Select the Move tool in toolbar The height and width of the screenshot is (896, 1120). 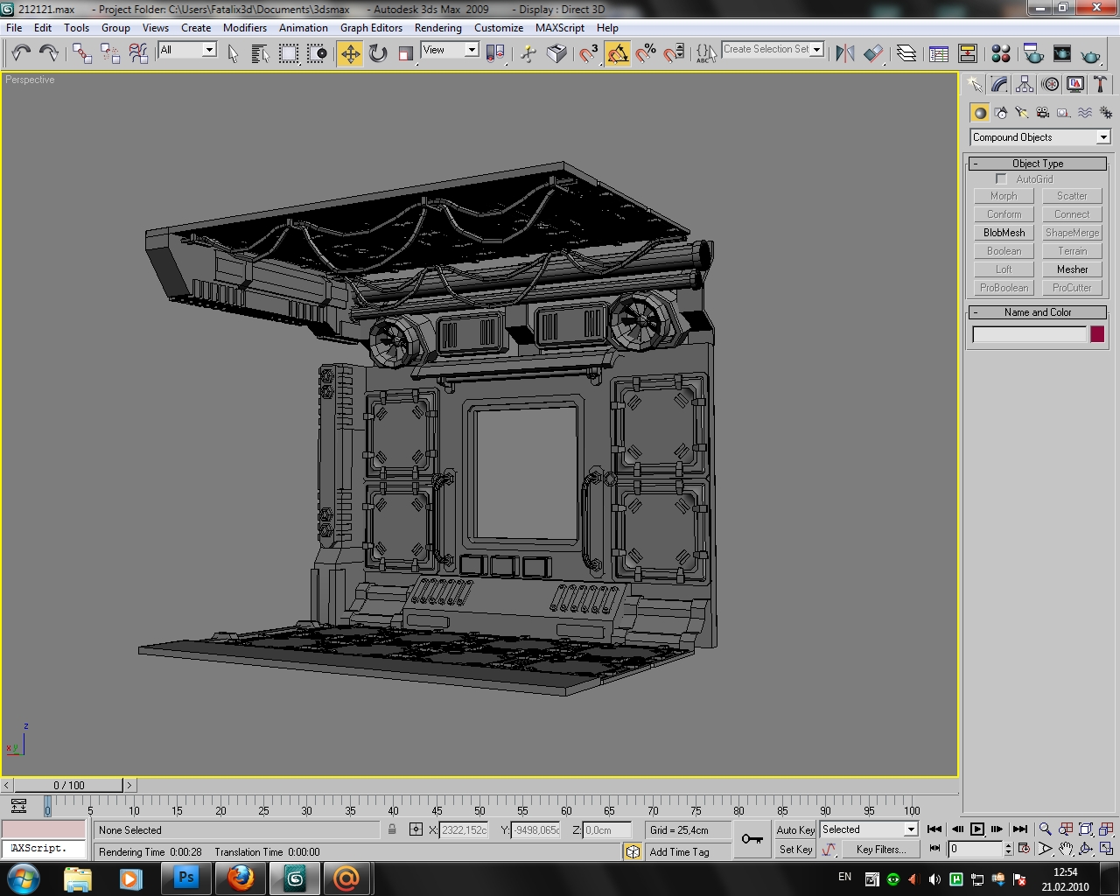(350, 54)
